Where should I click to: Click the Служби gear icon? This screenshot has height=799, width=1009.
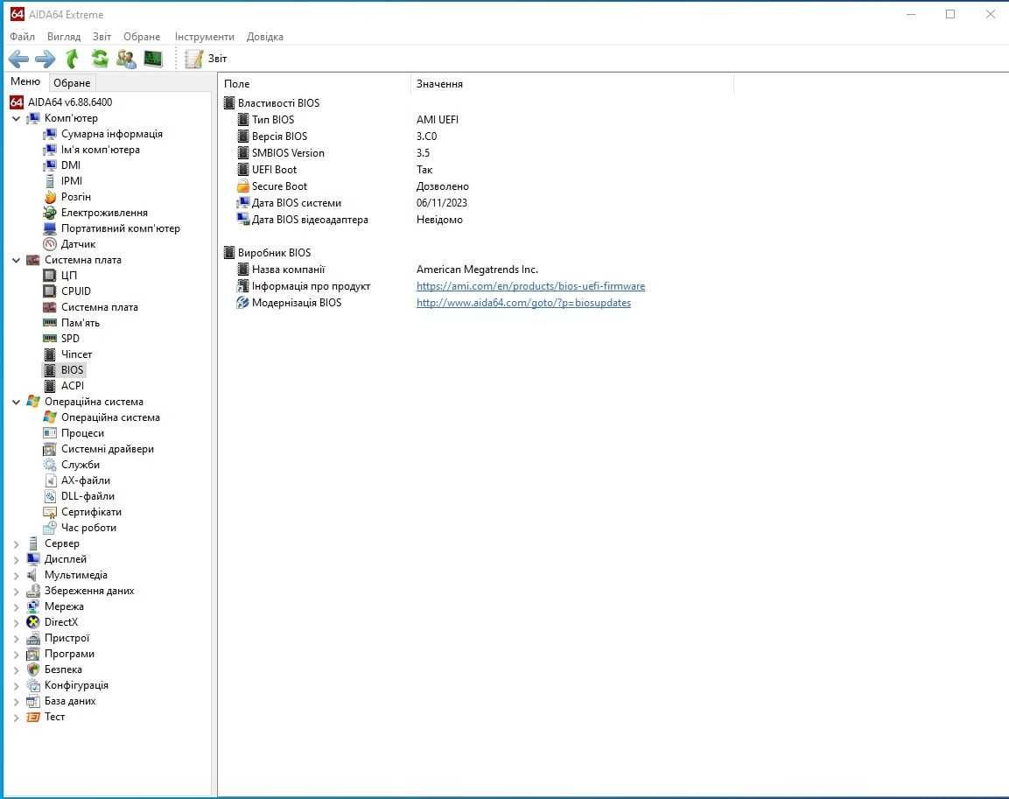pyautogui.click(x=50, y=465)
